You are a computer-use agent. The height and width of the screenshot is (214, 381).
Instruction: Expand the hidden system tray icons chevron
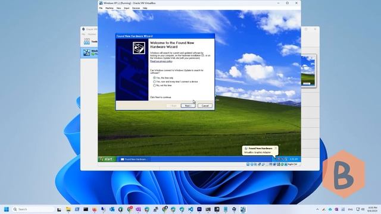click(317, 209)
